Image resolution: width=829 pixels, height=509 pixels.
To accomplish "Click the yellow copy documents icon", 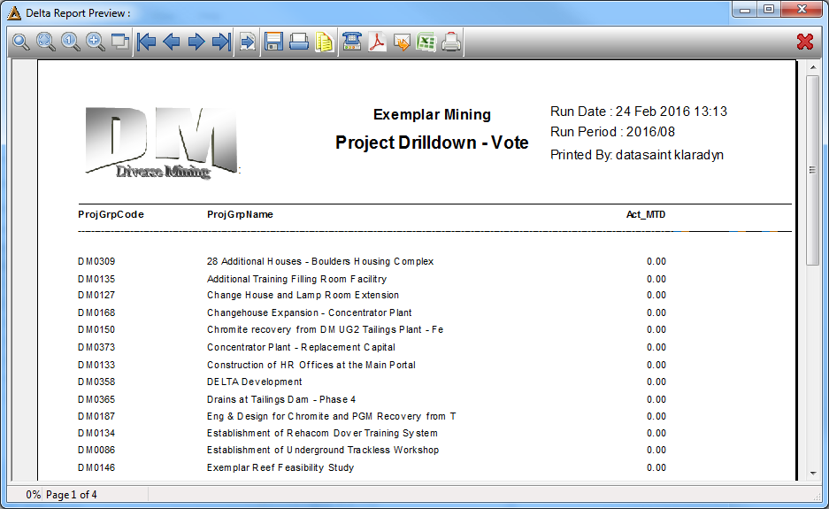I will (324, 42).
